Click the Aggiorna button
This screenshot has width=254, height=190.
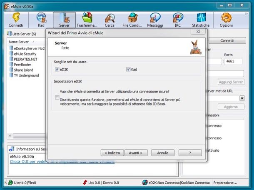[x=231, y=107]
